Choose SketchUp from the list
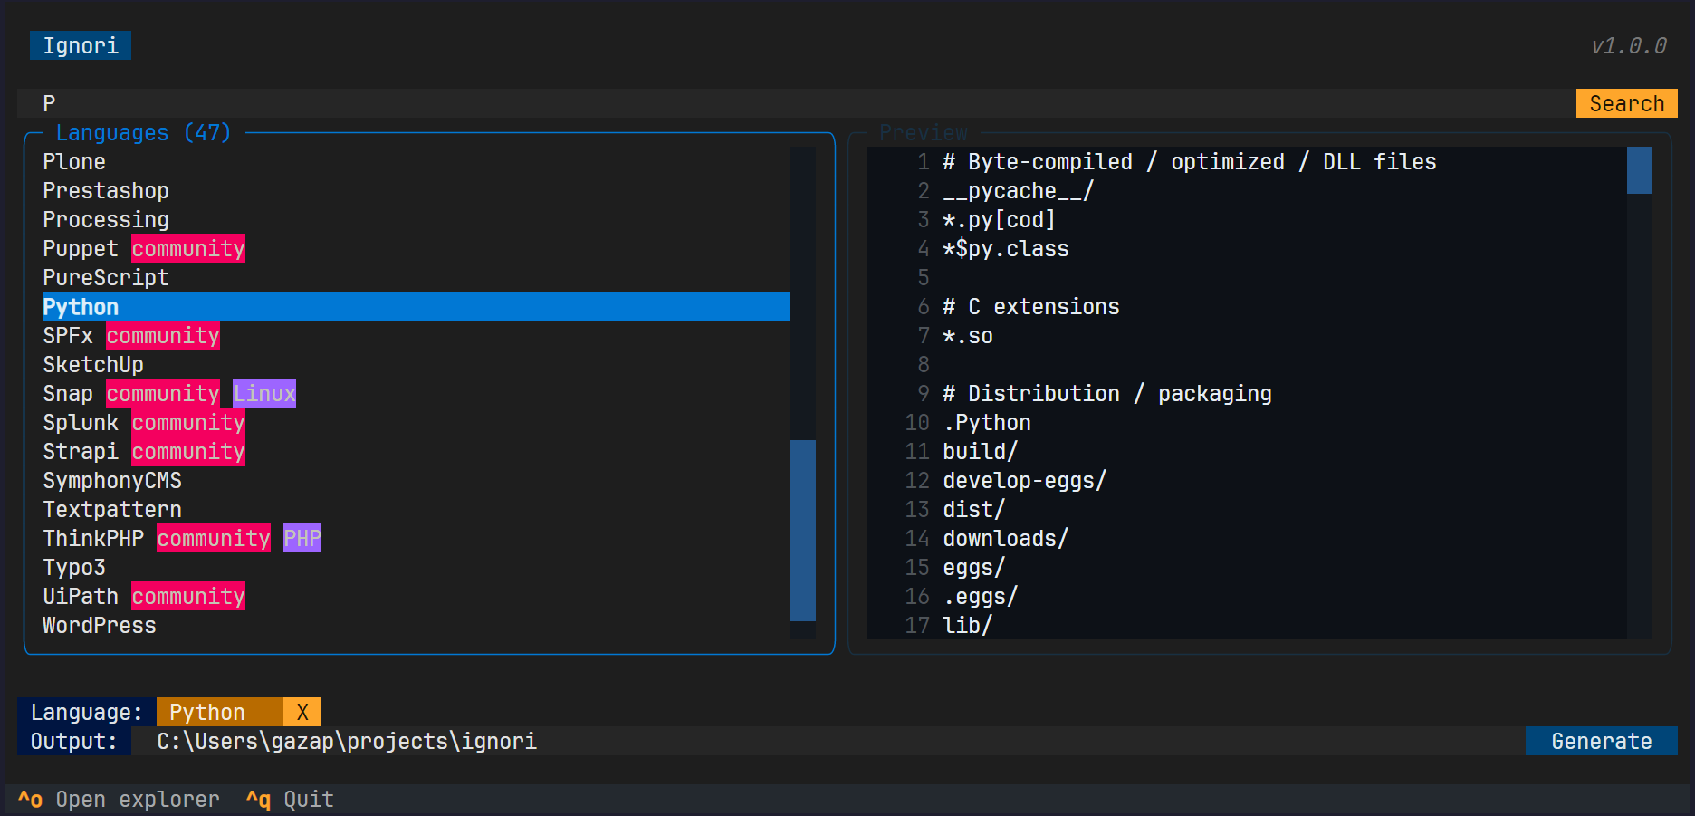 417,364
